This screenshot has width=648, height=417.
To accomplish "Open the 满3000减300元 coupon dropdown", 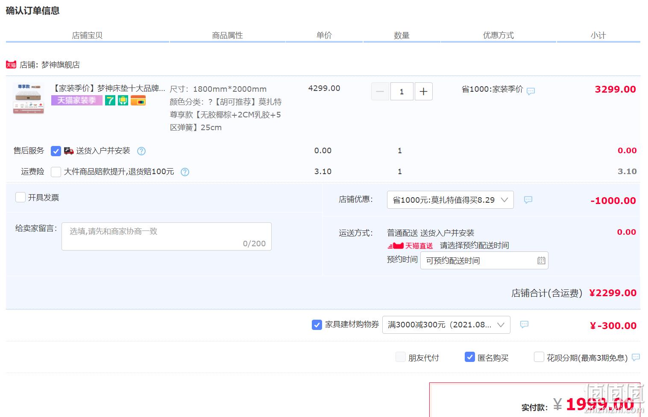I will click(446, 325).
